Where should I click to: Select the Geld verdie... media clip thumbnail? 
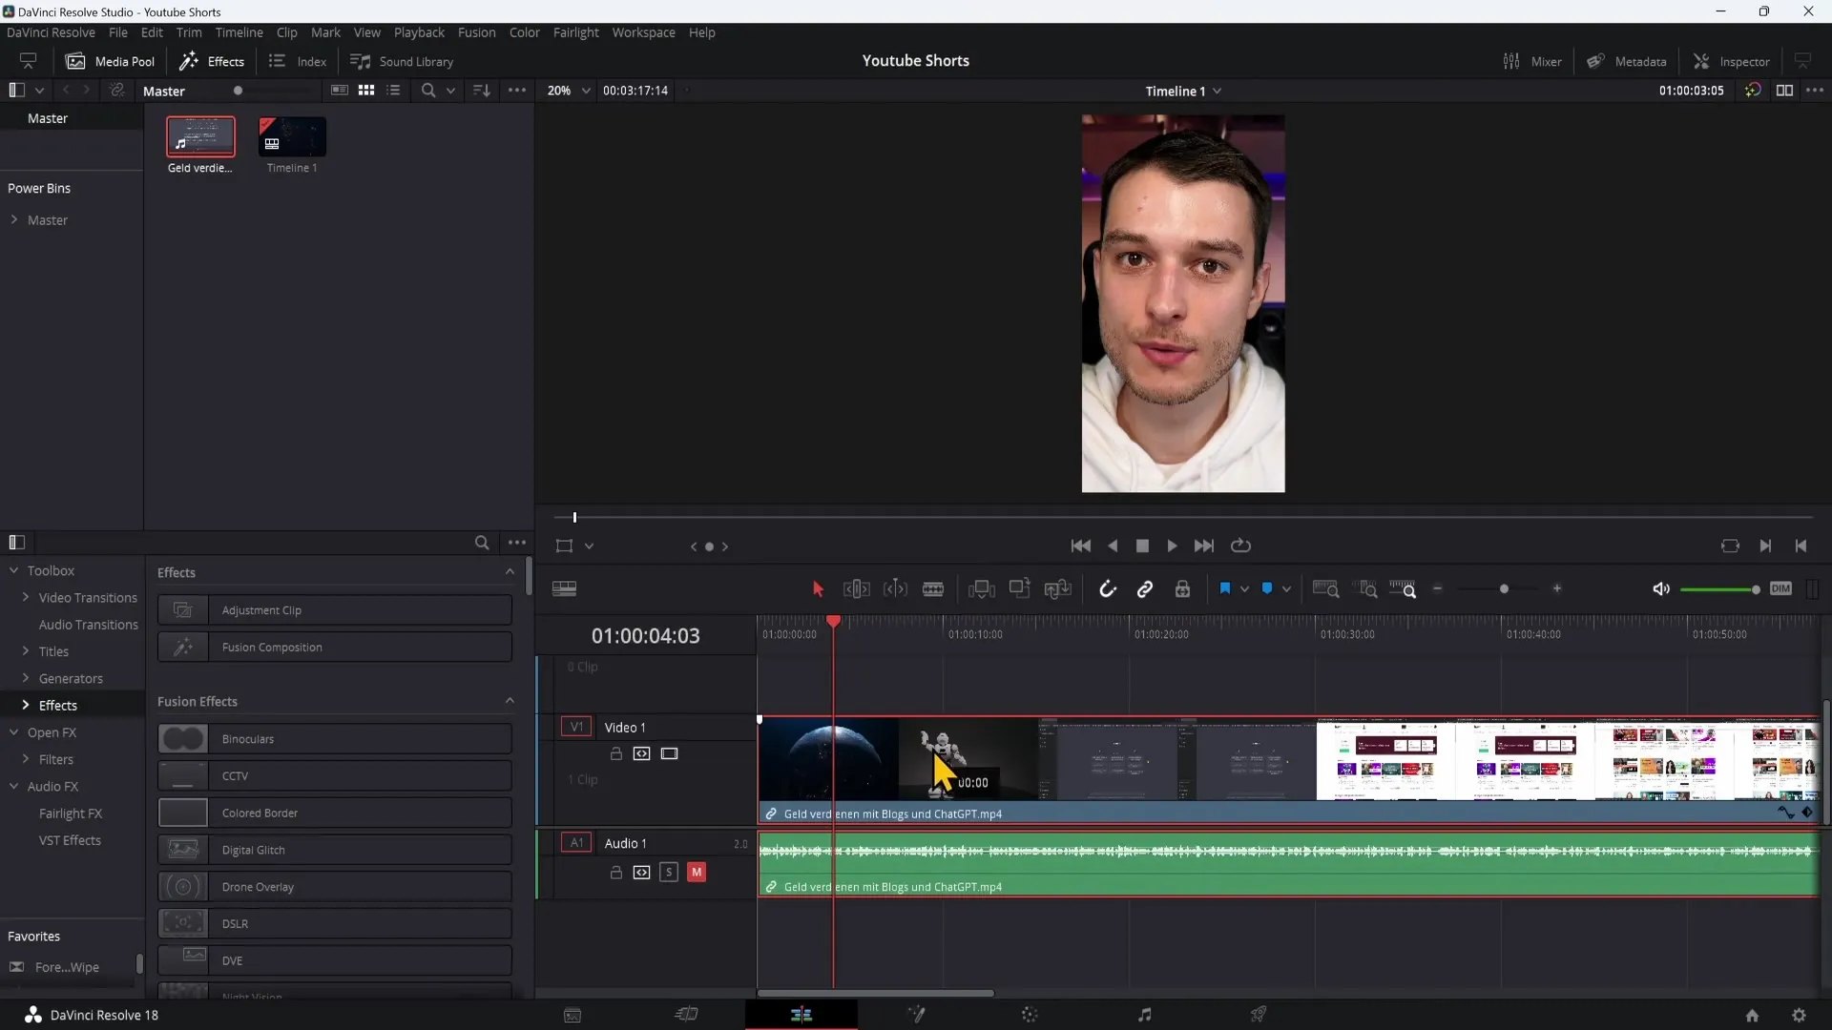200,137
